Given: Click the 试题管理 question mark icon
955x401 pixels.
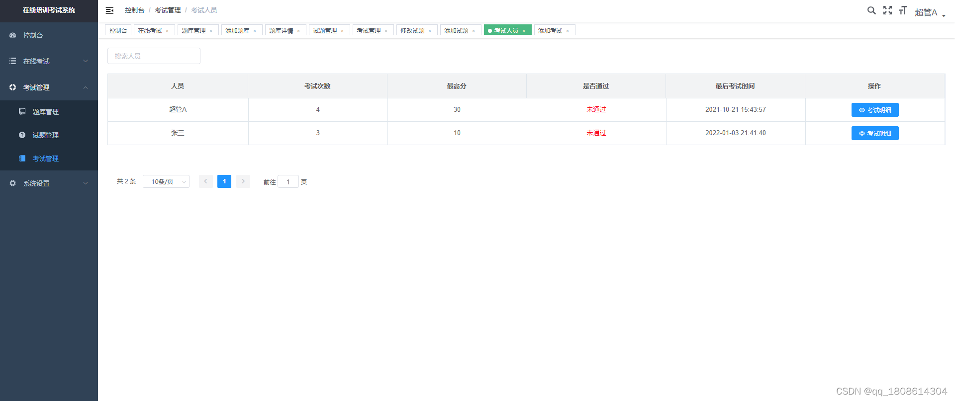Looking at the screenshot, I should click(x=22, y=135).
